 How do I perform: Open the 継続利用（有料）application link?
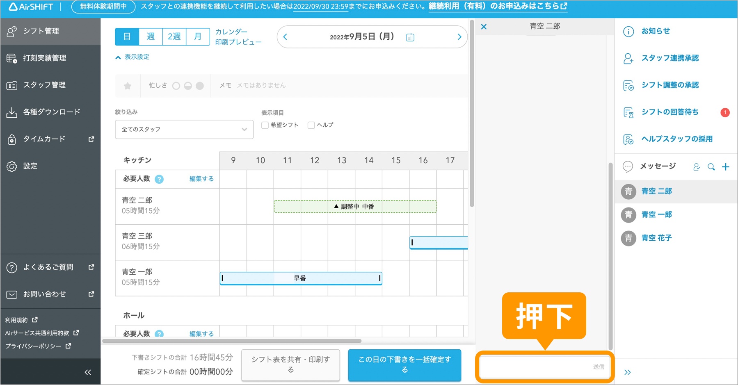[496, 6]
